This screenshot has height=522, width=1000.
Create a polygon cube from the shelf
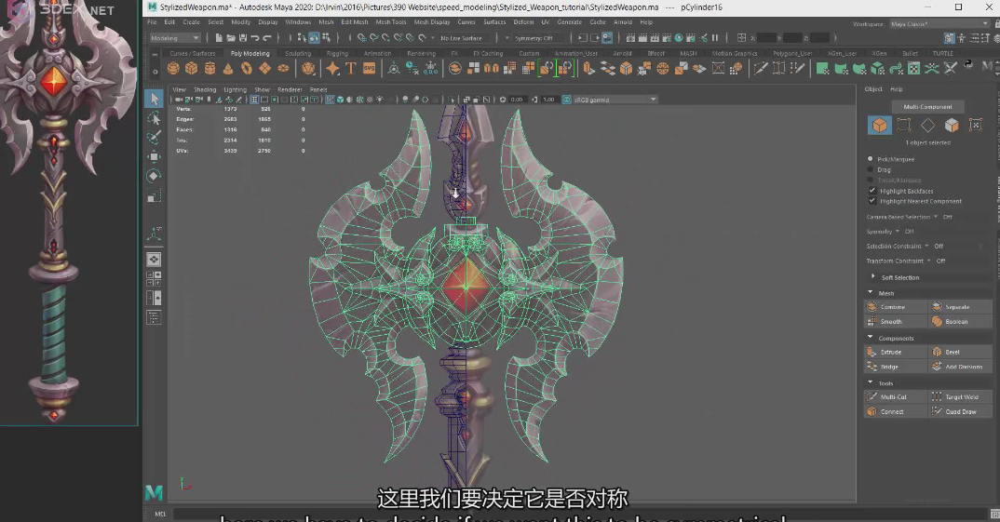click(x=191, y=68)
